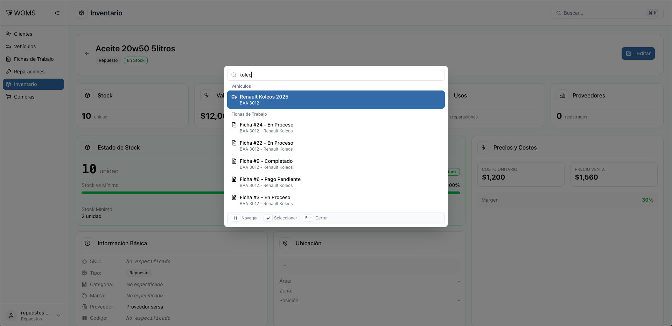This screenshot has height=326, width=672.
Task: Collapse the sidebar with the chevron icon
Action: 57,13
